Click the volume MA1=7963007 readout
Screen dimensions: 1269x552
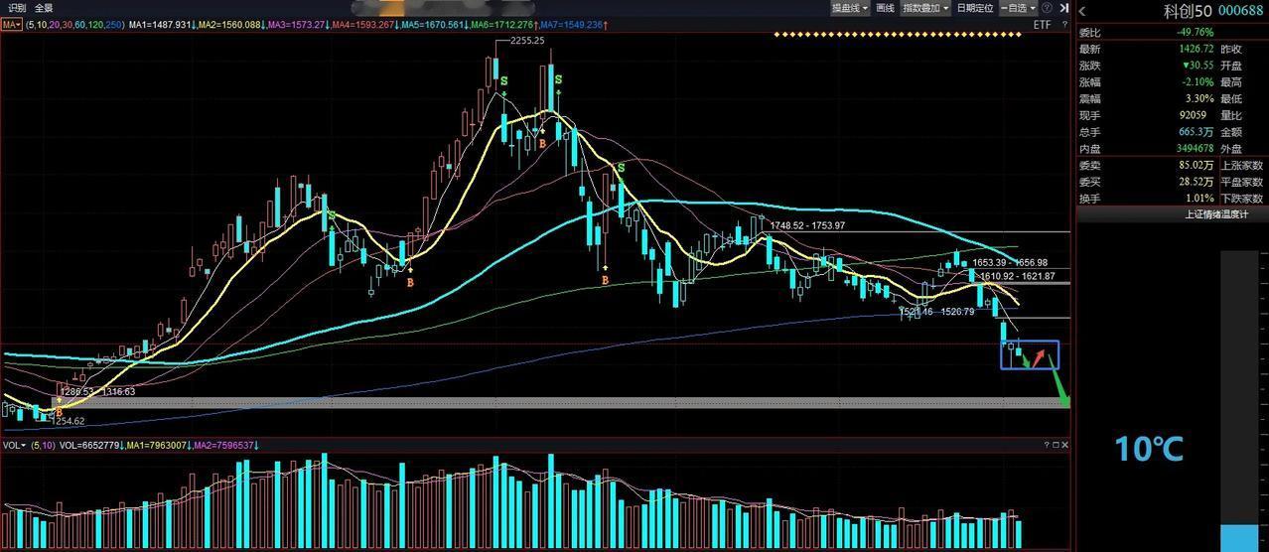[157, 446]
